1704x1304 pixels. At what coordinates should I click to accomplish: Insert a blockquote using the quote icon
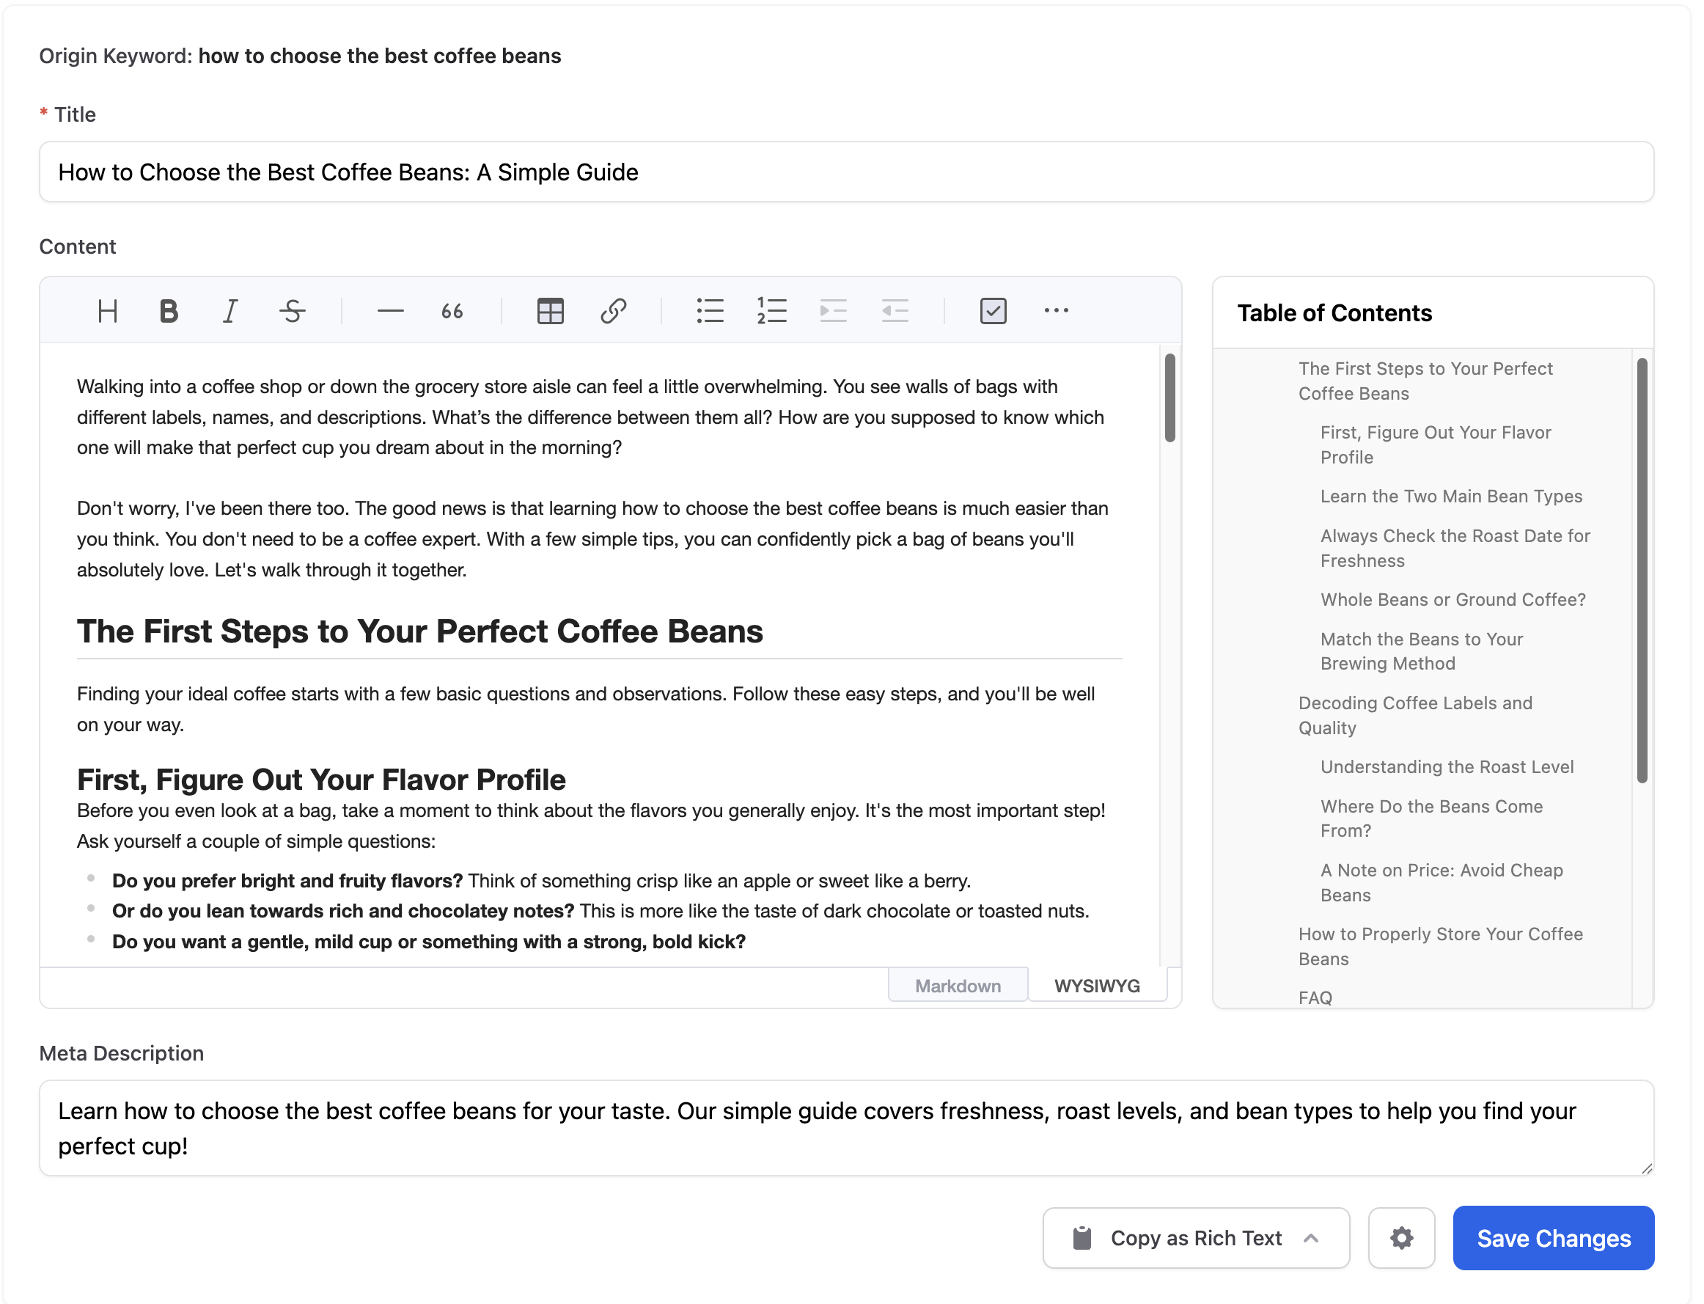[452, 311]
